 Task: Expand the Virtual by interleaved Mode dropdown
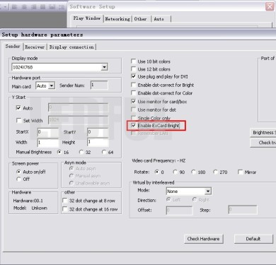point(208,192)
